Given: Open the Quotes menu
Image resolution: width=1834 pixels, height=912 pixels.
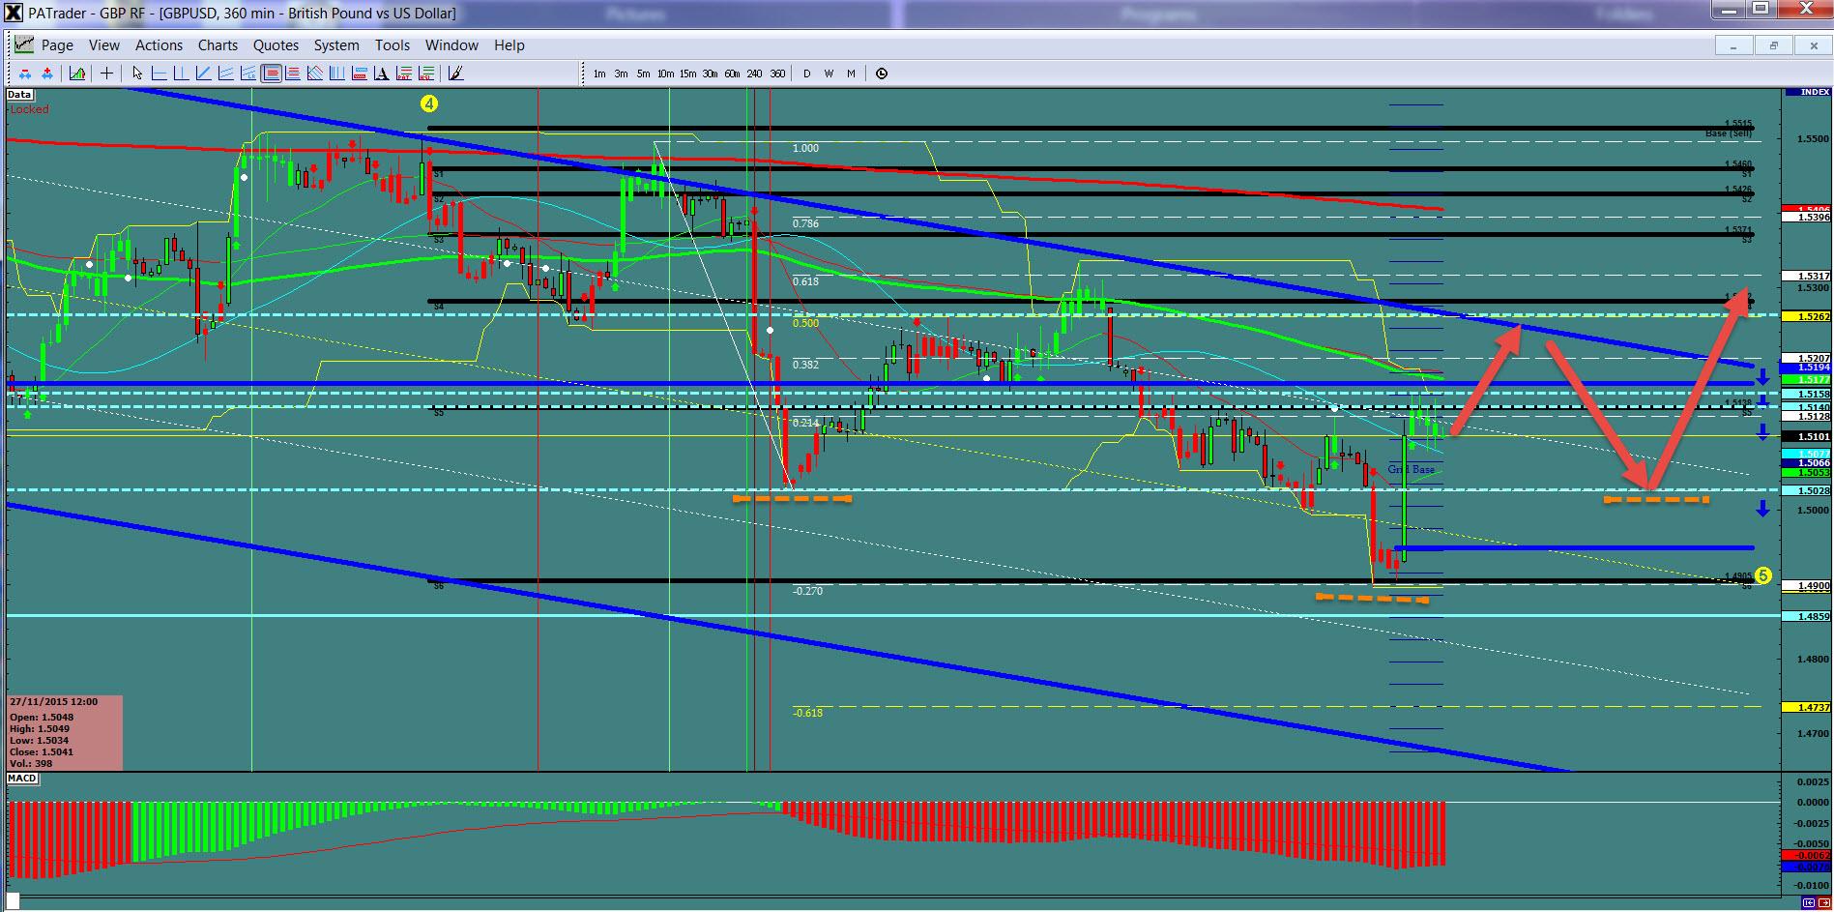Looking at the screenshot, I should click(276, 45).
